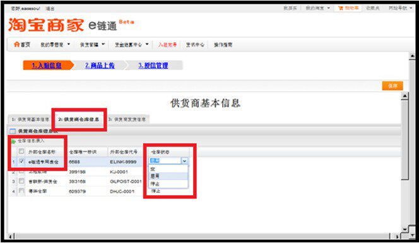
Task: Click the 停止 status cell in row 4
Action: point(155,191)
